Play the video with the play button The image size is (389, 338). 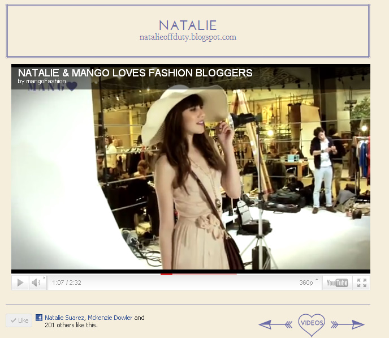pos(20,283)
